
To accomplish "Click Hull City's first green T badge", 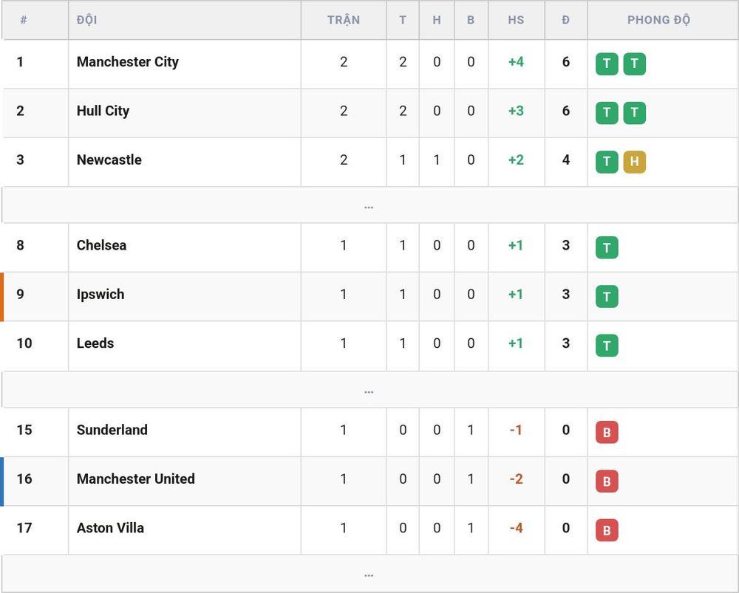I will [x=607, y=112].
